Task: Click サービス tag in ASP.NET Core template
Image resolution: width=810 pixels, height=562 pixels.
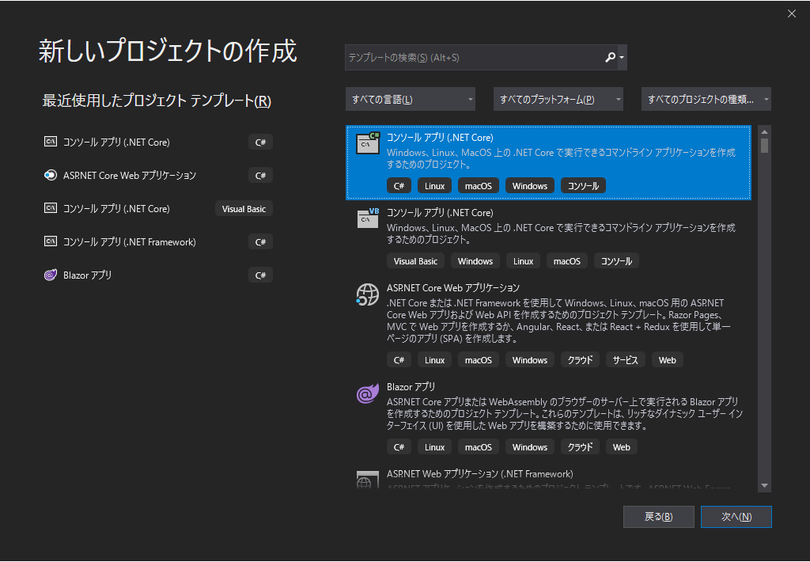Action: (625, 360)
